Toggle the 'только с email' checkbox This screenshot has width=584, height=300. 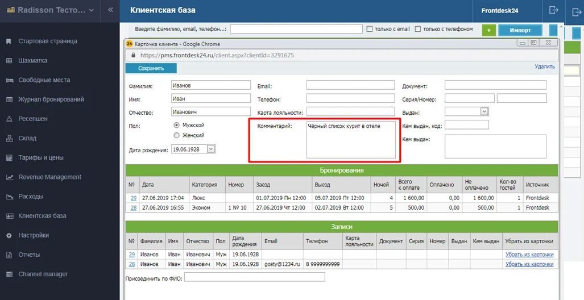[x=370, y=29]
